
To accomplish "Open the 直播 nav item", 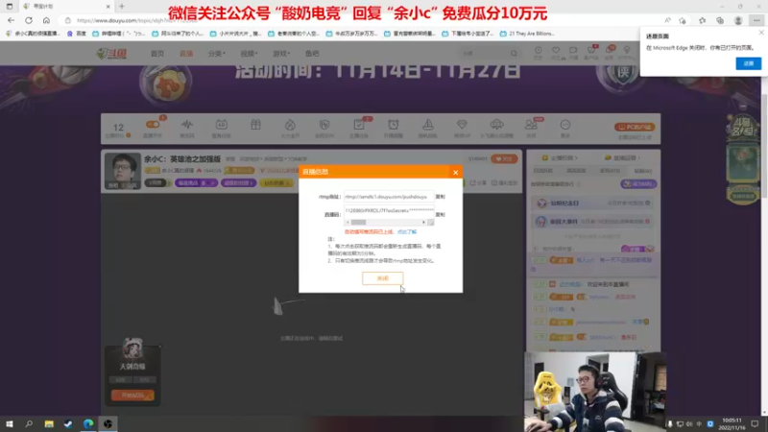I will pos(186,54).
